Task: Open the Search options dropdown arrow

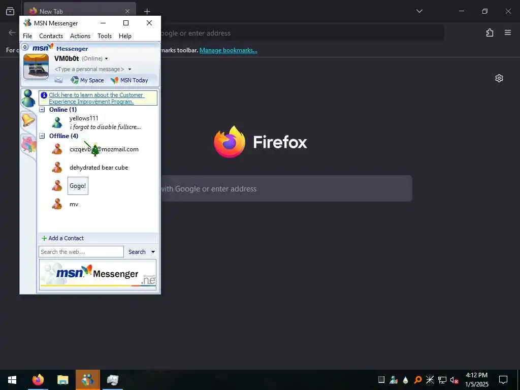Action: click(153, 252)
